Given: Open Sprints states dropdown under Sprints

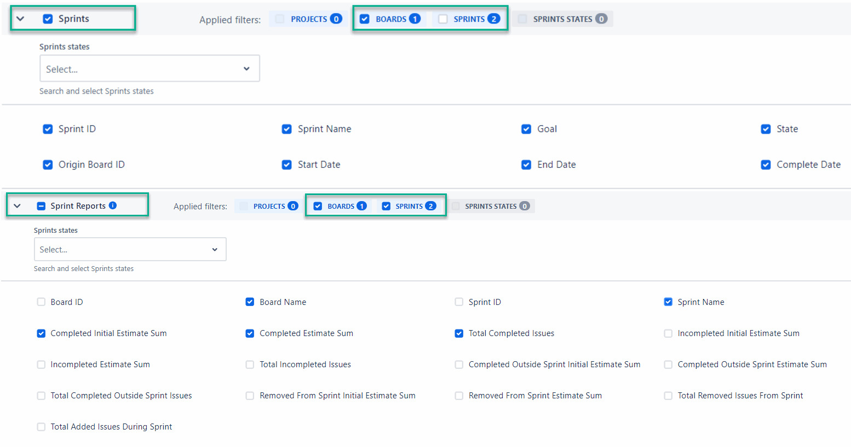Looking at the screenshot, I should pos(150,69).
